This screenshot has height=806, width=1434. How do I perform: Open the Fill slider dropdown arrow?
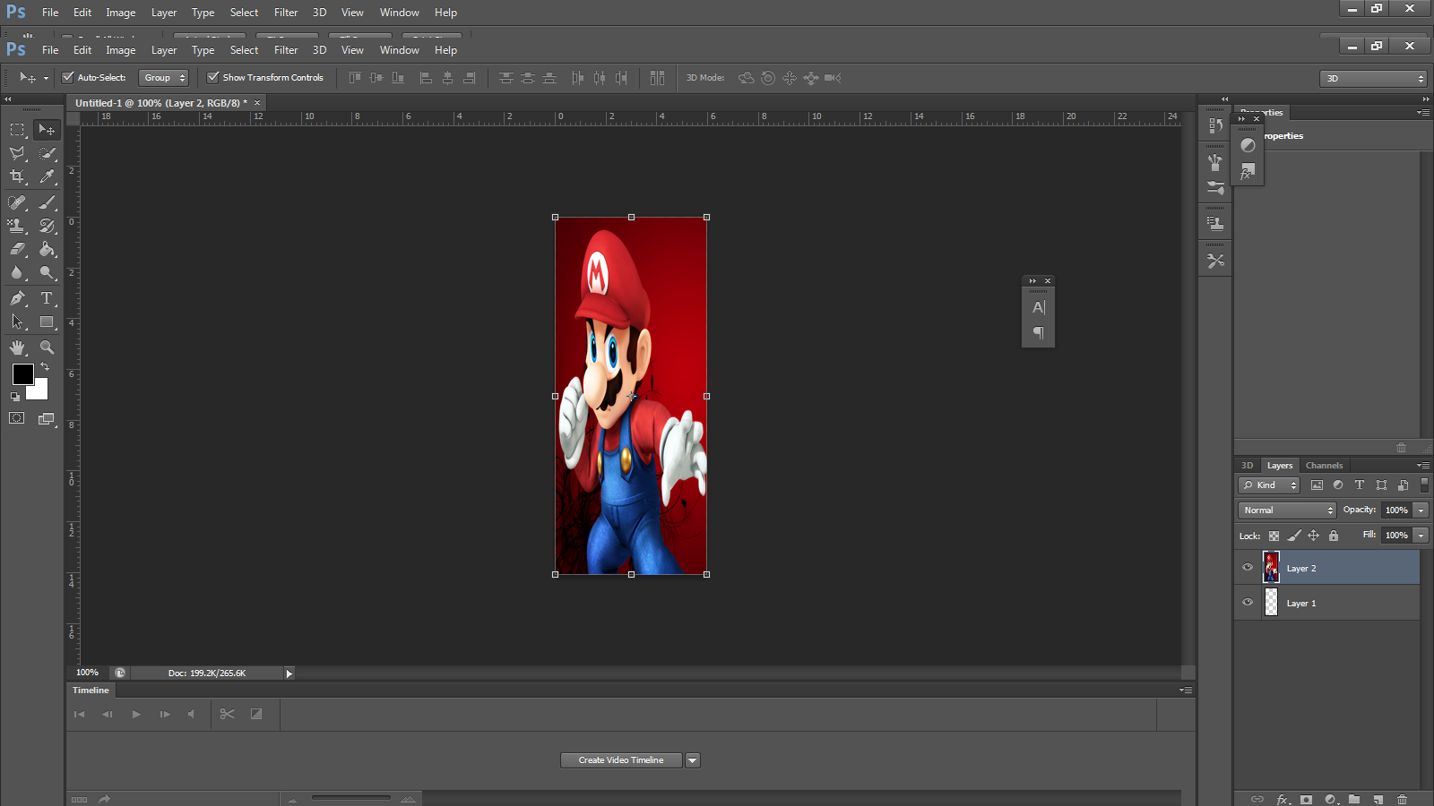[1421, 536]
